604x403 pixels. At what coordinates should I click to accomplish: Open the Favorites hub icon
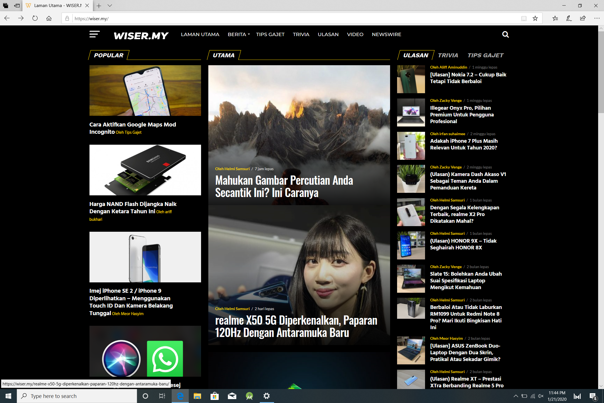point(555,18)
